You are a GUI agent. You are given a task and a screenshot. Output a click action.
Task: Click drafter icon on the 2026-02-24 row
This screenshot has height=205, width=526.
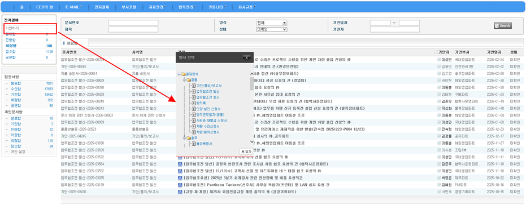click(439, 60)
